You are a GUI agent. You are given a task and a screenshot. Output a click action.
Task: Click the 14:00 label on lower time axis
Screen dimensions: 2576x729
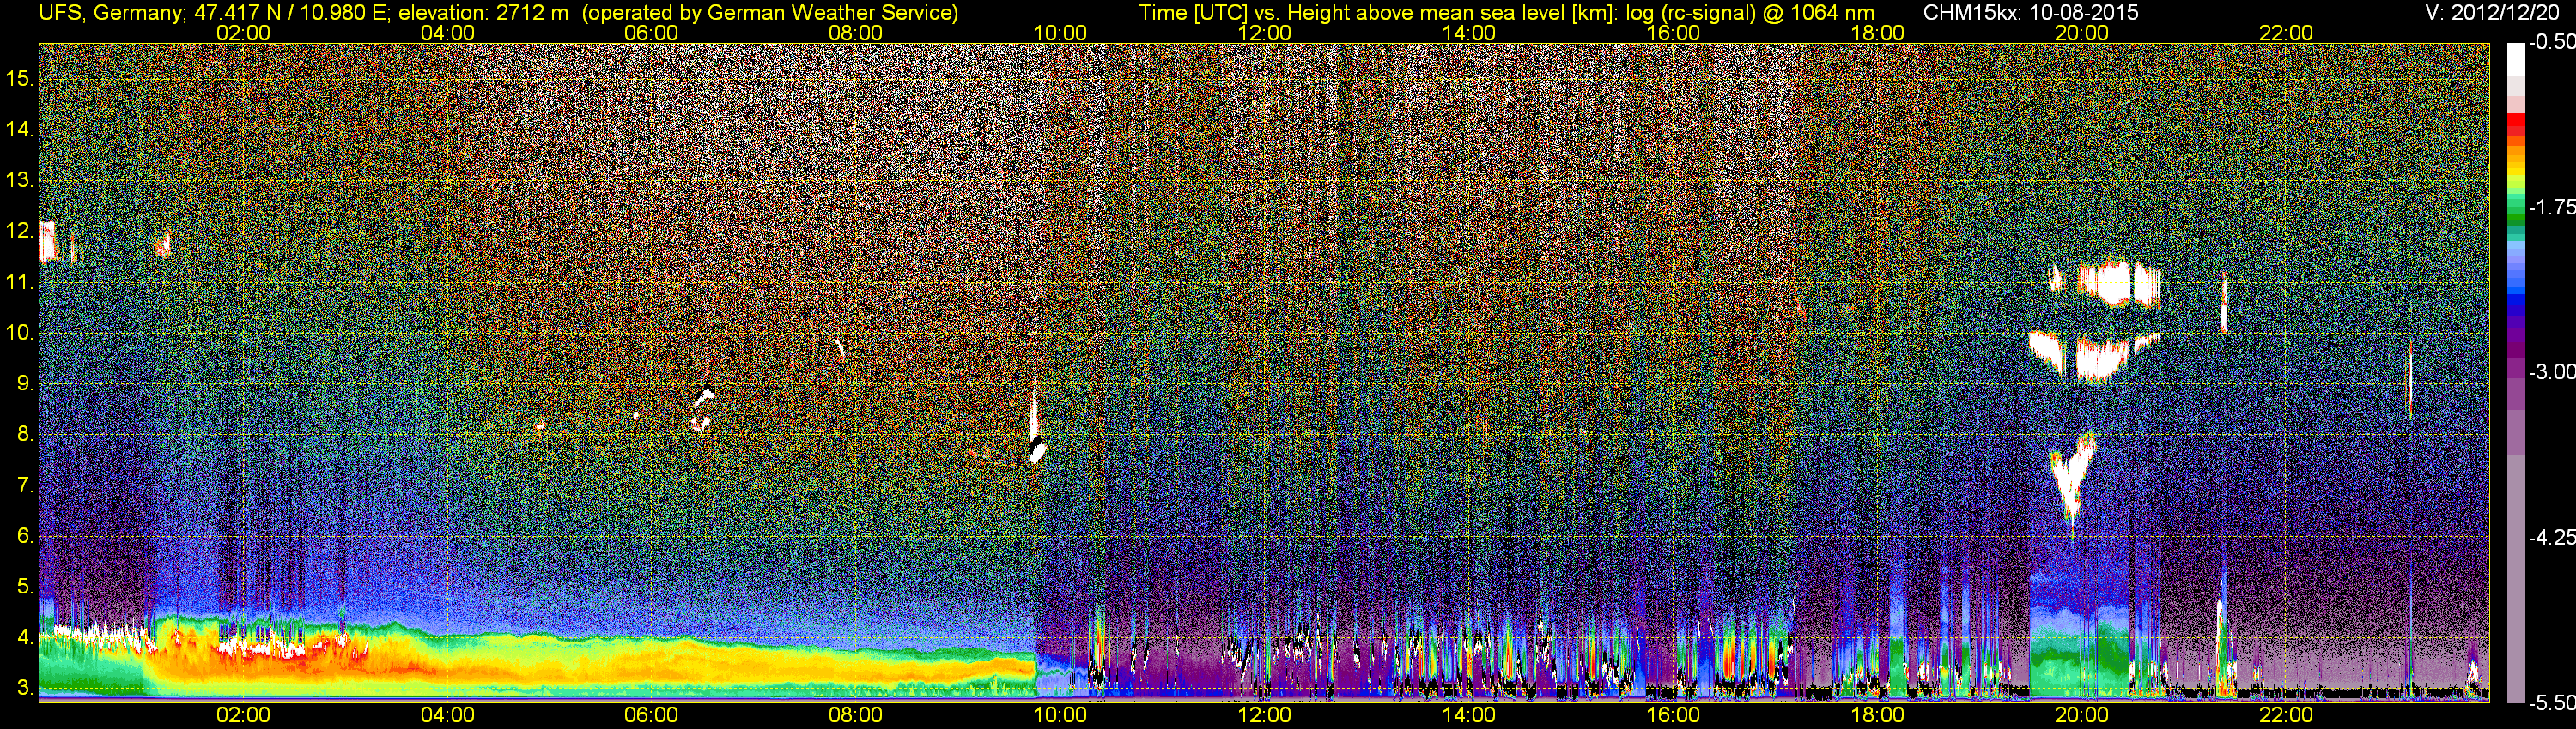coord(1469,715)
